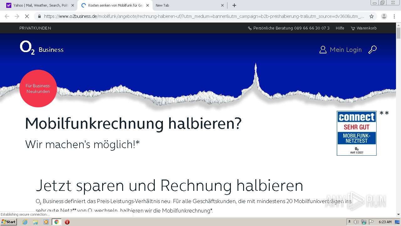401x226 pixels.
Task: Open the connect Sehr Gut Netztest badge
Action: [x=357, y=133]
